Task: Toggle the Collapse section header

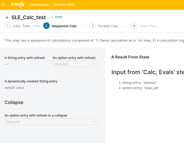Action: [14, 102]
